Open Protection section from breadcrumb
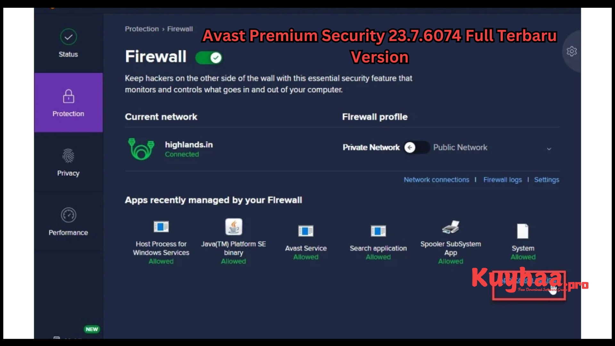The height and width of the screenshot is (346, 615). pyautogui.click(x=141, y=28)
